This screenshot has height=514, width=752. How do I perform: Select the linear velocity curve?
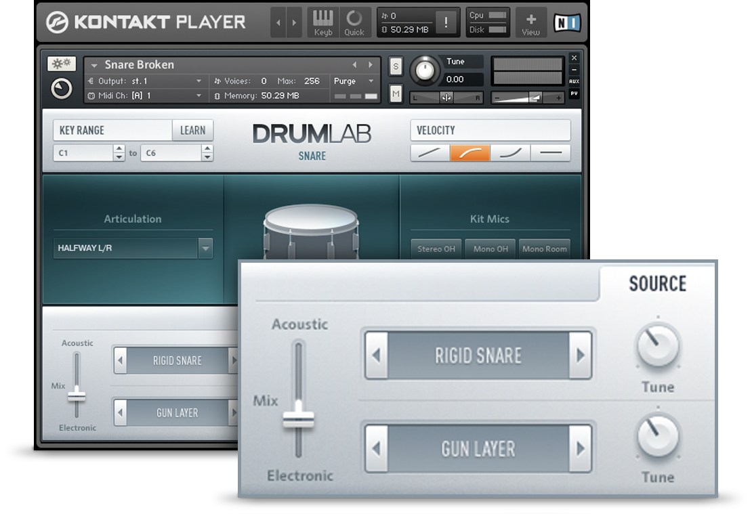pyautogui.click(x=430, y=153)
